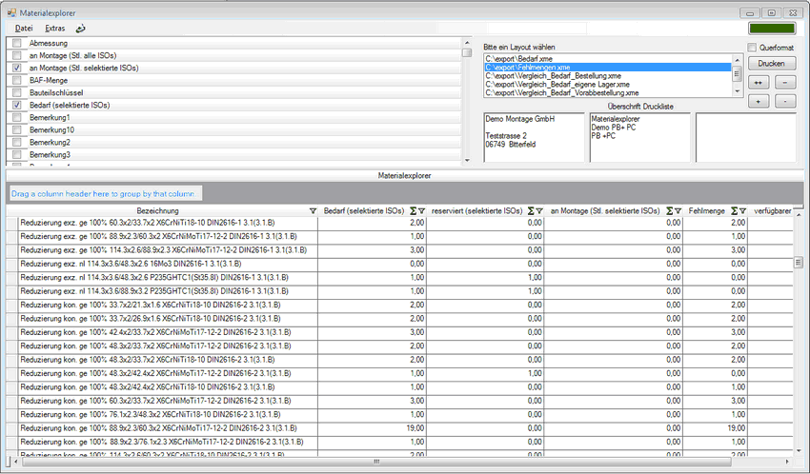
Task: Click filter icon on Bezeichnung column
Action: click(314, 210)
